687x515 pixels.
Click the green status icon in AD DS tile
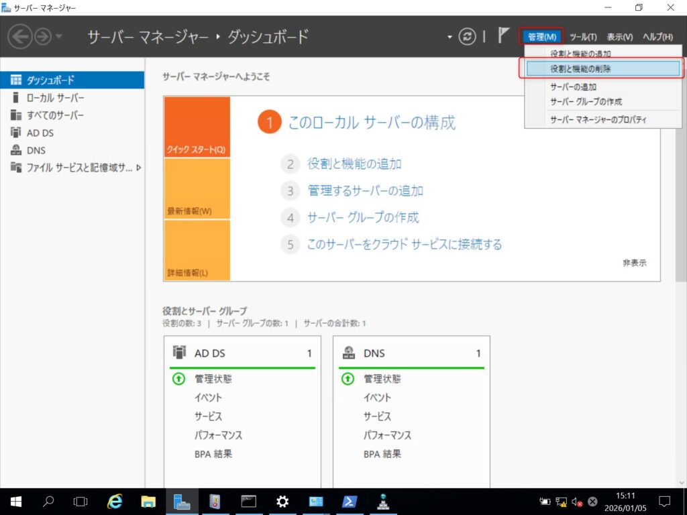coord(178,379)
